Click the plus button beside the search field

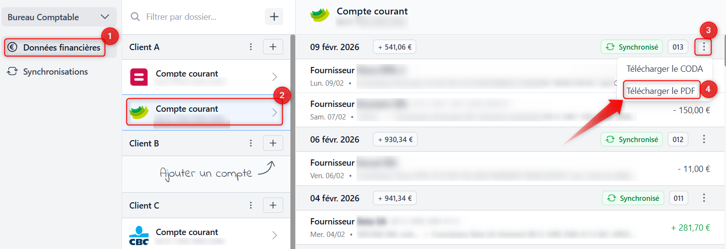[274, 17]
